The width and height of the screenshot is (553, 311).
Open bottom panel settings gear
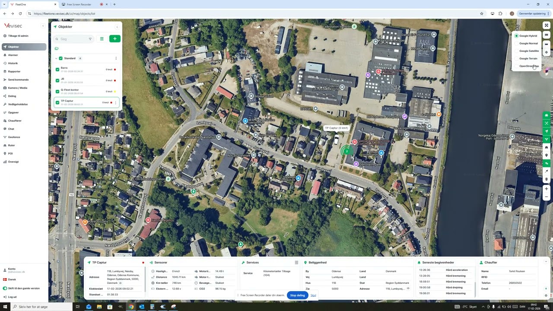click(x=546, y=295)
